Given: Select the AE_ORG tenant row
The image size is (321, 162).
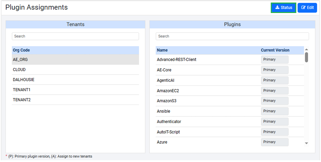Looking at the screenshot, I should click(75, 59).
